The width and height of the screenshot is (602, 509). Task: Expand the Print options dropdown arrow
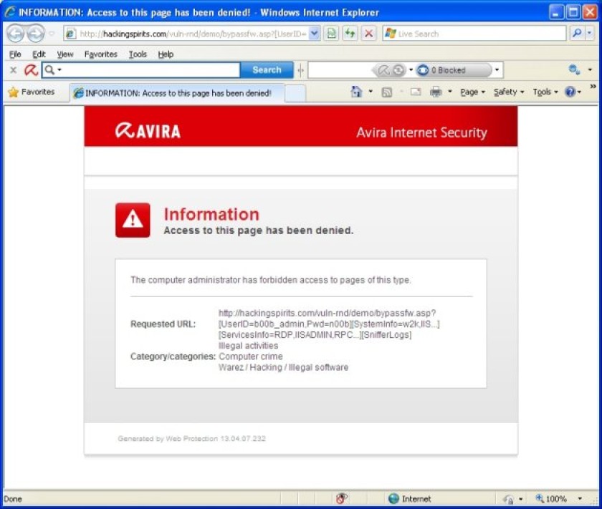(x=449, y=92)
